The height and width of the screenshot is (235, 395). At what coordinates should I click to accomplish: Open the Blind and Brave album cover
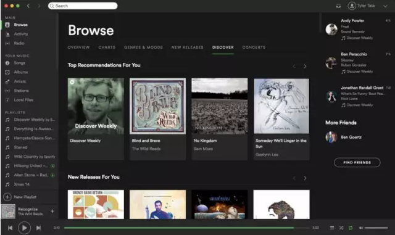pyautogui.click(x=158, y=106)
